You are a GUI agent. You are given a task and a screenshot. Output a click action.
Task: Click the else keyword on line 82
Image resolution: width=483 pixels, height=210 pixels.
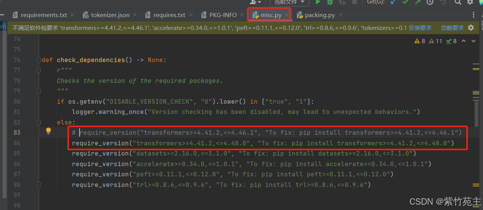pos(64,122)
